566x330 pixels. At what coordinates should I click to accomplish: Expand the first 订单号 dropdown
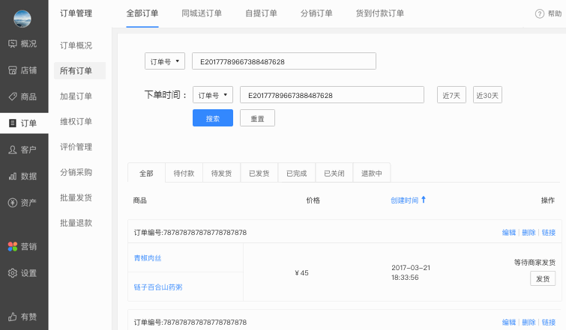(x=164, y=61)
